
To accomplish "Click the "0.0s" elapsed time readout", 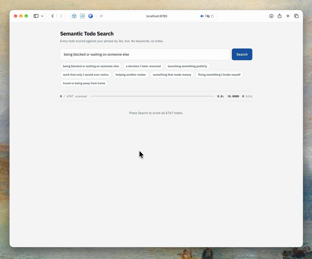I will (221, 96).
